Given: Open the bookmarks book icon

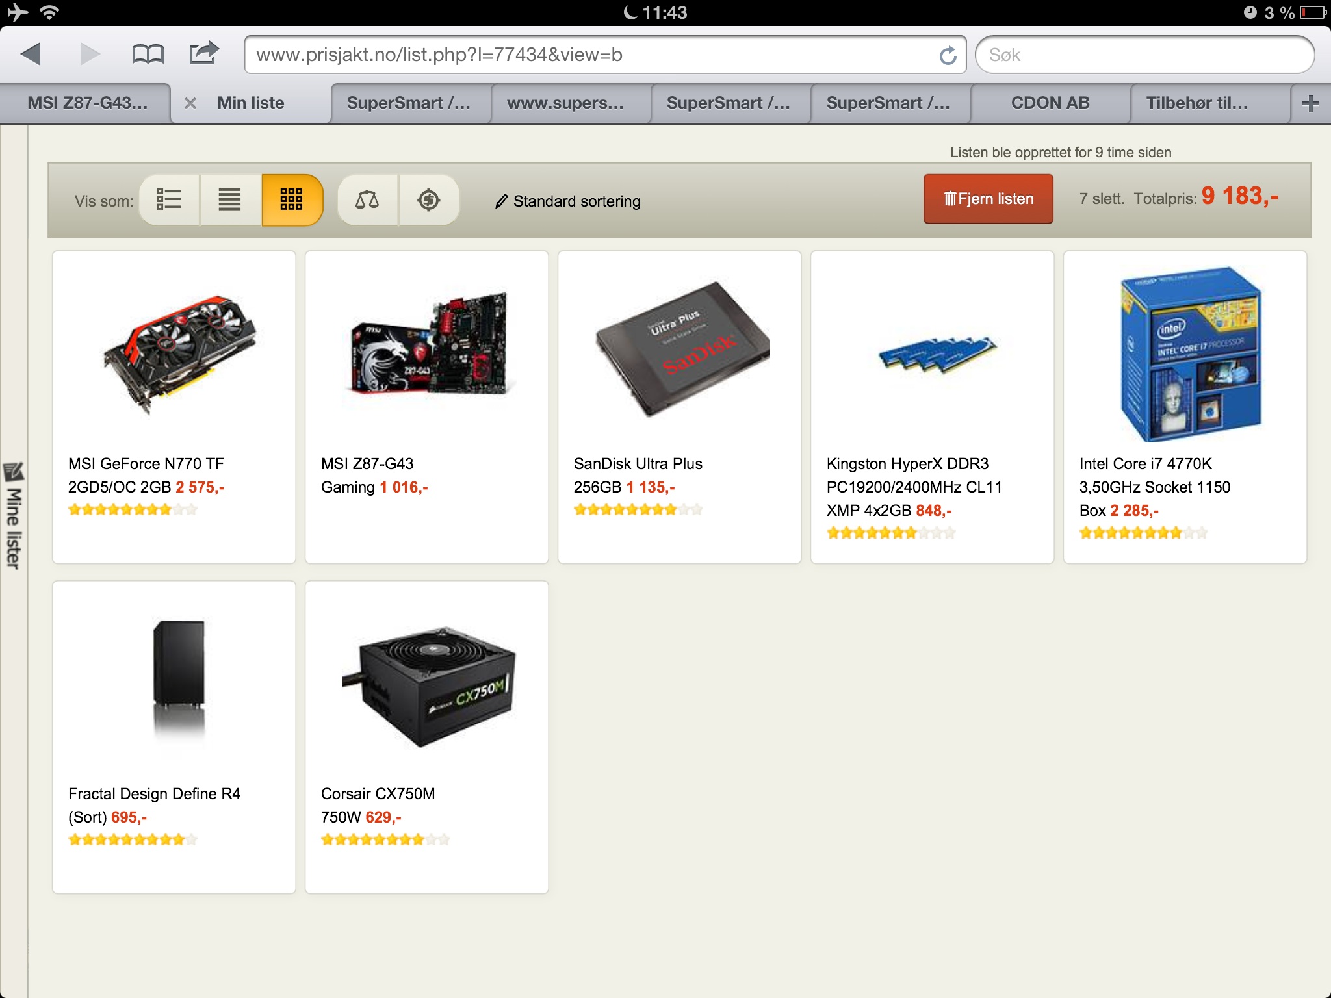Looking at the screenshot, I should coord(148,54).
